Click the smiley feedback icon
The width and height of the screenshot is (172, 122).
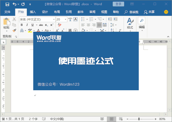(166, 12)
